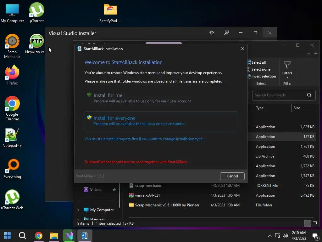
Task: Open volume tray icon
Action: tap(285, 236)
